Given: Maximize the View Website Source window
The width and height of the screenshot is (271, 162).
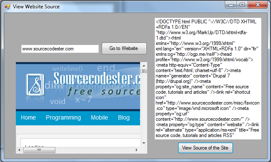Looking at the screenshot, I should click(x=242, y=5).
